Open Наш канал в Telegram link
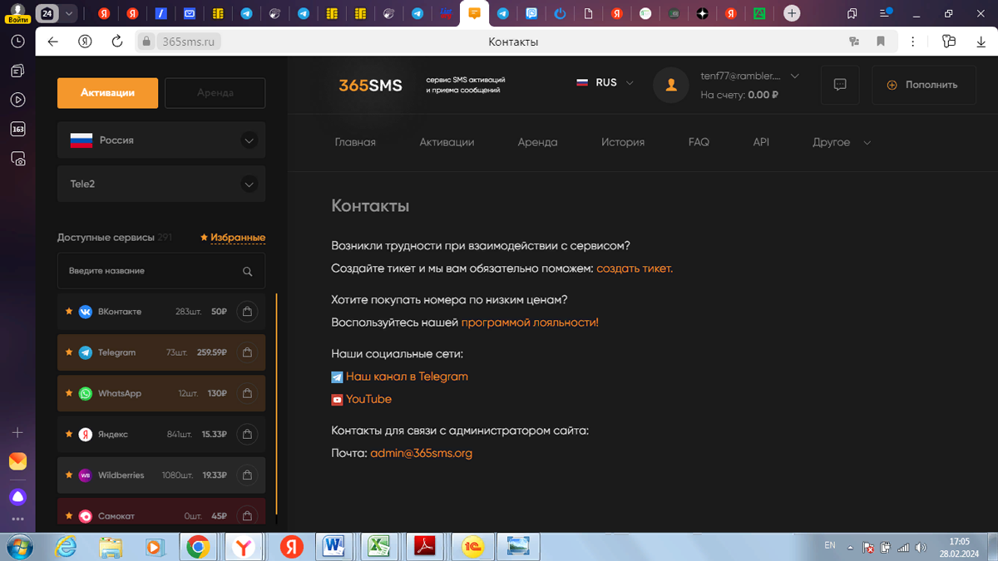Viewport: 998px width, 561px height. [407, 376]
